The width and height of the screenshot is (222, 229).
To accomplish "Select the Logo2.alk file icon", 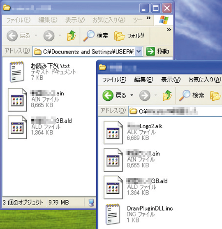I will tap(113, 133).
